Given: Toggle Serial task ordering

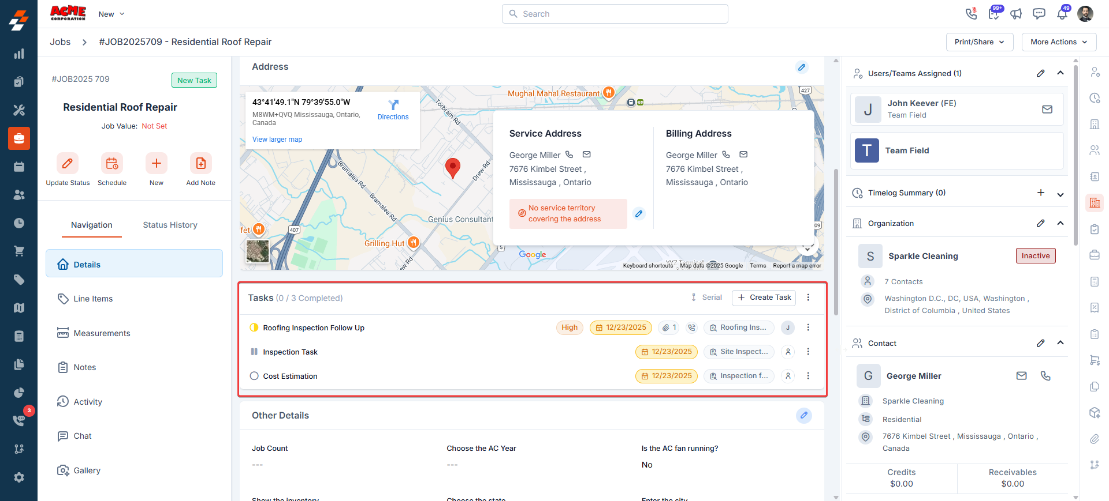Looking at the screenshot, I should coord(706,297).
